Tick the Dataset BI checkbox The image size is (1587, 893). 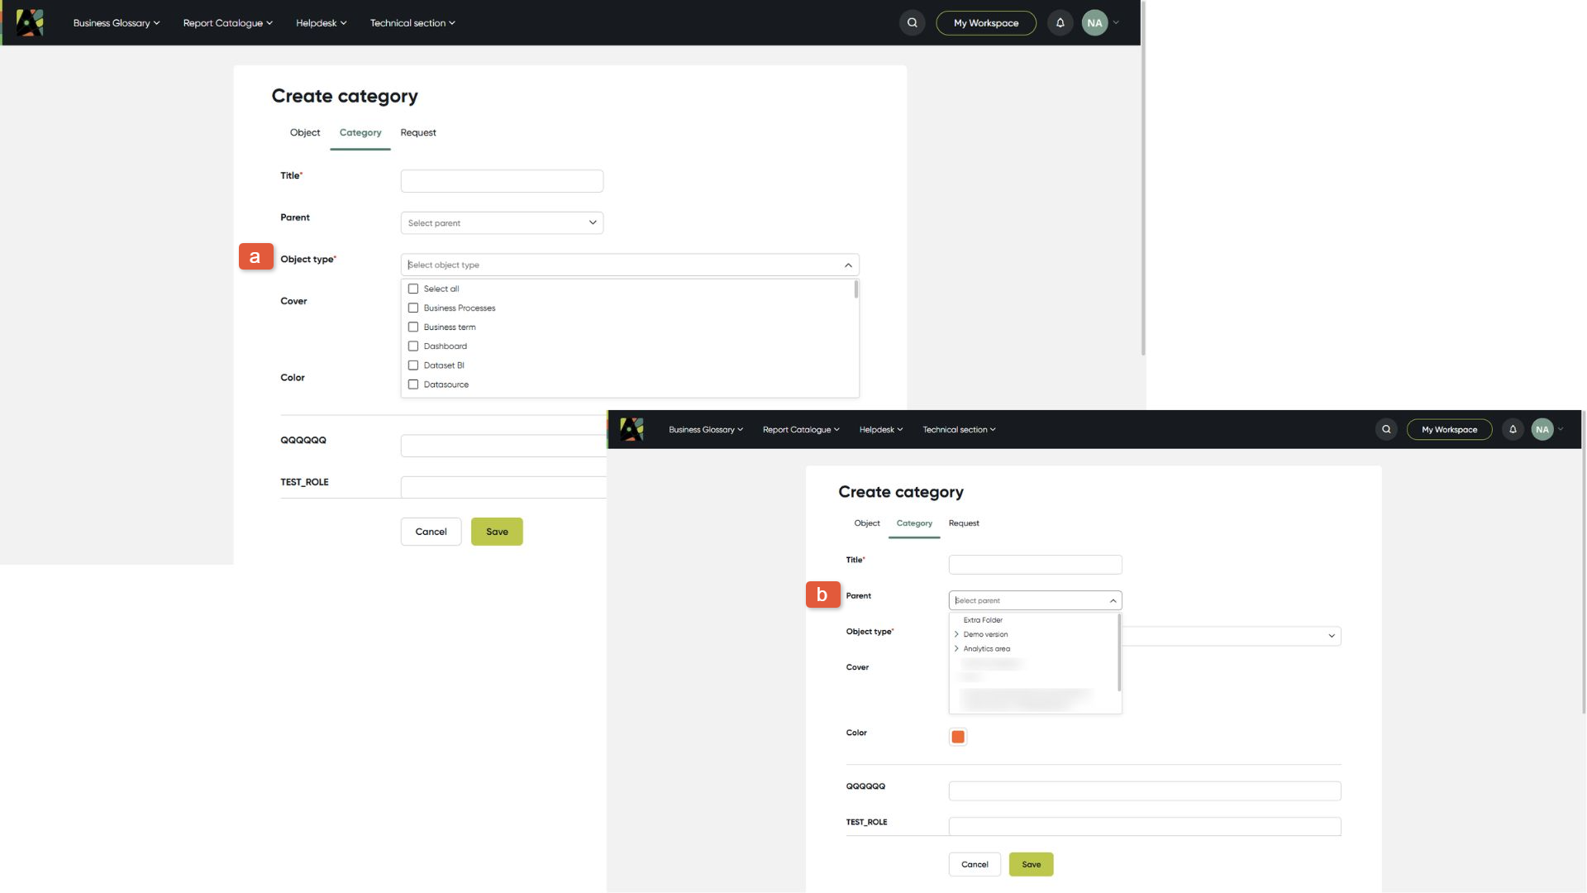[x=413, y=365]
